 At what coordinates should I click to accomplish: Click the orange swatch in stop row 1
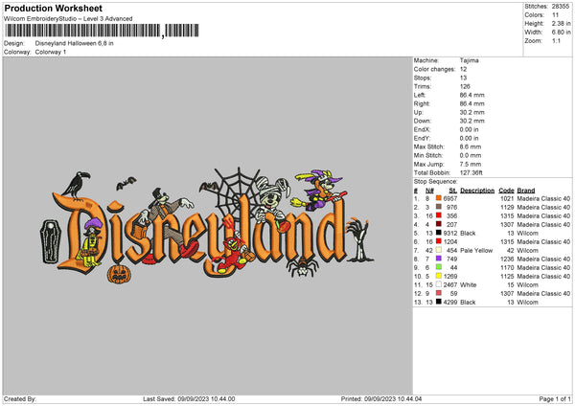pos(438,198)
